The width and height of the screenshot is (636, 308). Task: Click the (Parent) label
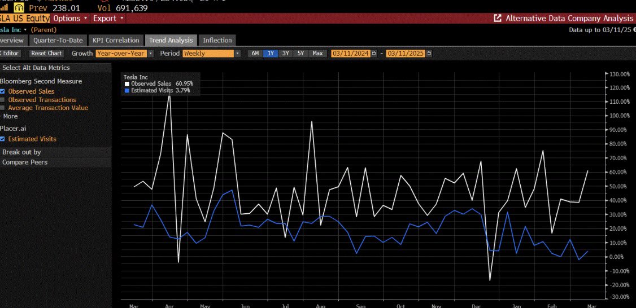[x=44, y=30]
